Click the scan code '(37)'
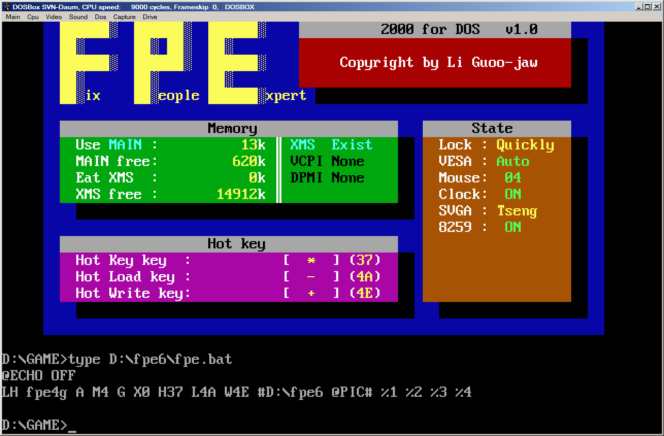Viewport: 664px width, 436px height. pyautogui.click(x=364, y=260)
